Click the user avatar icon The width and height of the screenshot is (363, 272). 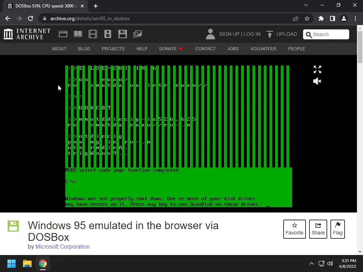[x=210, y=34]
